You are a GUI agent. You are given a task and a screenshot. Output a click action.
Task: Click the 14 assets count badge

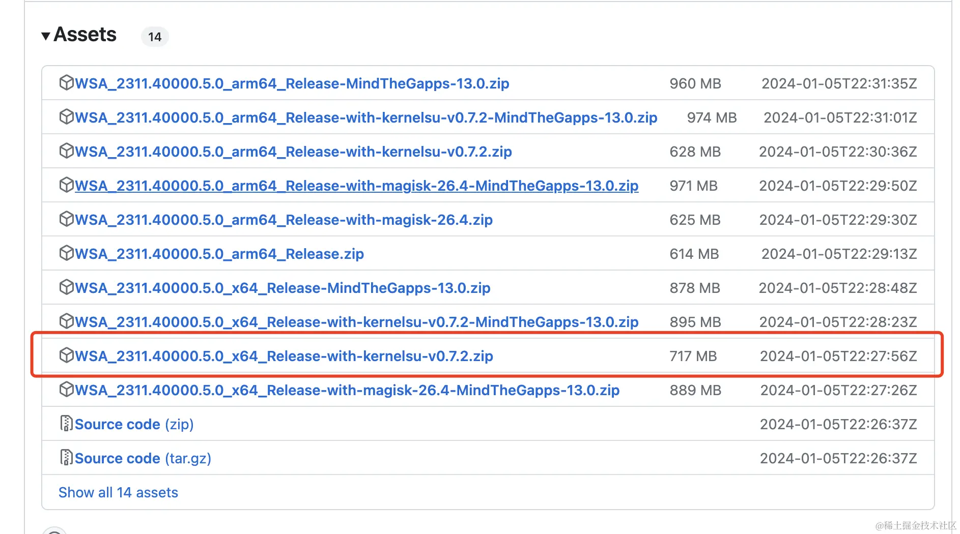point(155,37)
